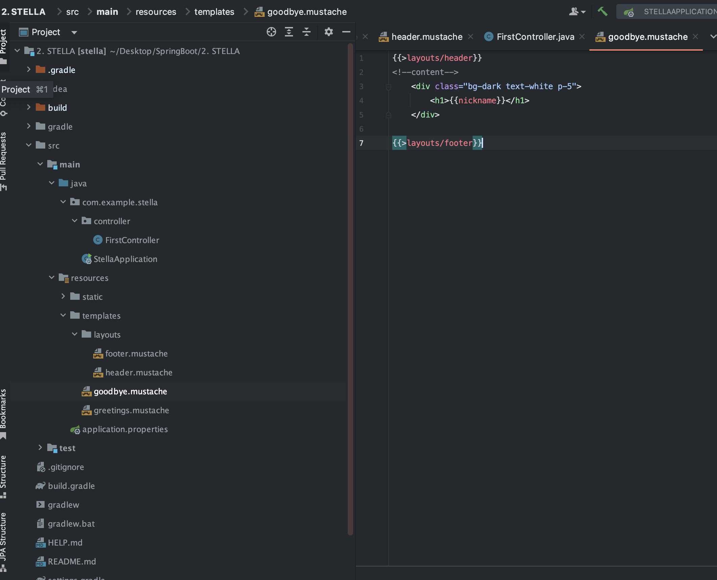Expand the gradle folder
The width and height of the screenshot is (717, 580).
coord(29,126)
